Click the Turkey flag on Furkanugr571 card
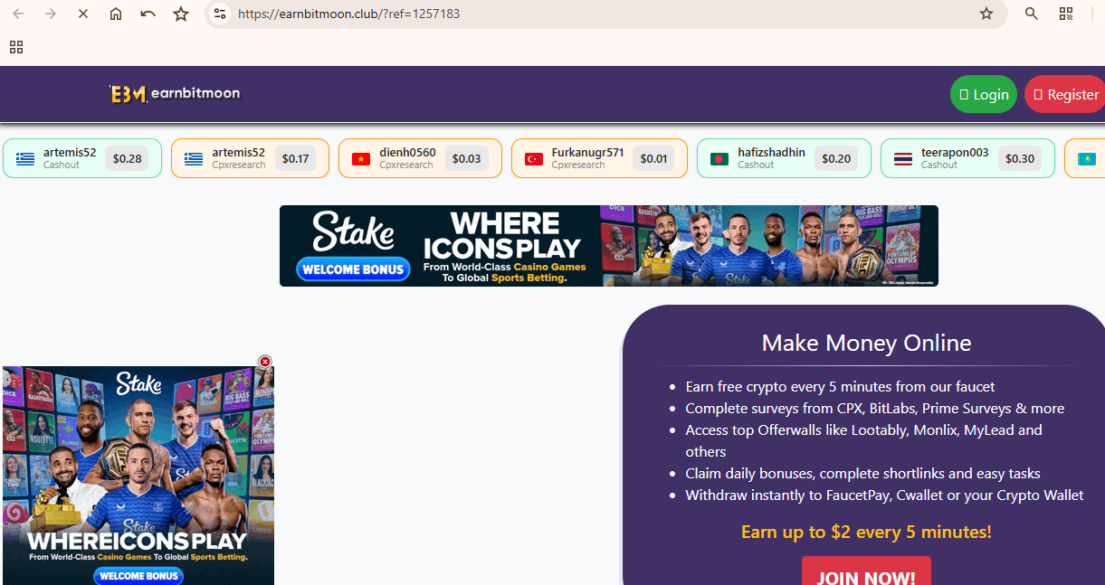This screenshot has width=1105, height=585. [x=534, y=159]
